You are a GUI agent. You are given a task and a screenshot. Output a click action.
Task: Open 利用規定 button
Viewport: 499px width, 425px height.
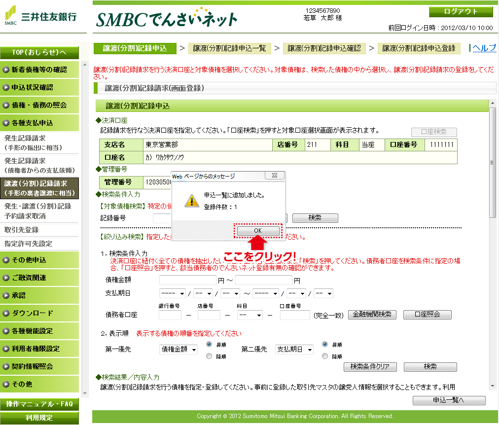tap(39, 418)
